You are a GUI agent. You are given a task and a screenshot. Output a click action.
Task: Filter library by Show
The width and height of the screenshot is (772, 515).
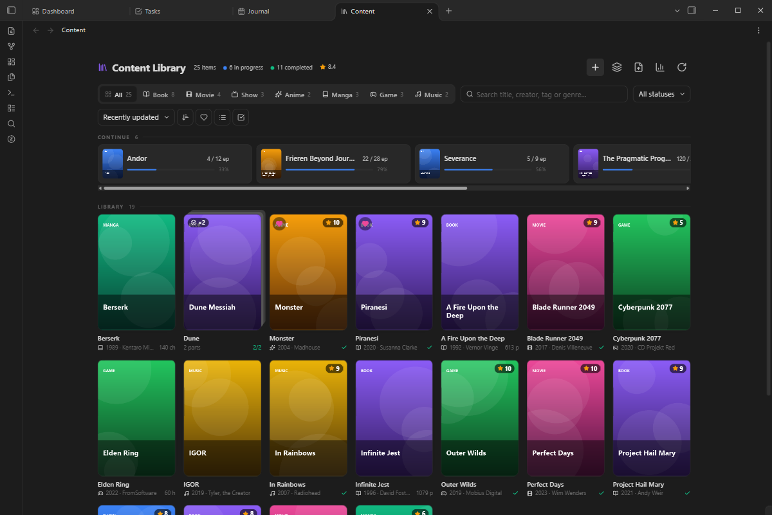(248, 95)
